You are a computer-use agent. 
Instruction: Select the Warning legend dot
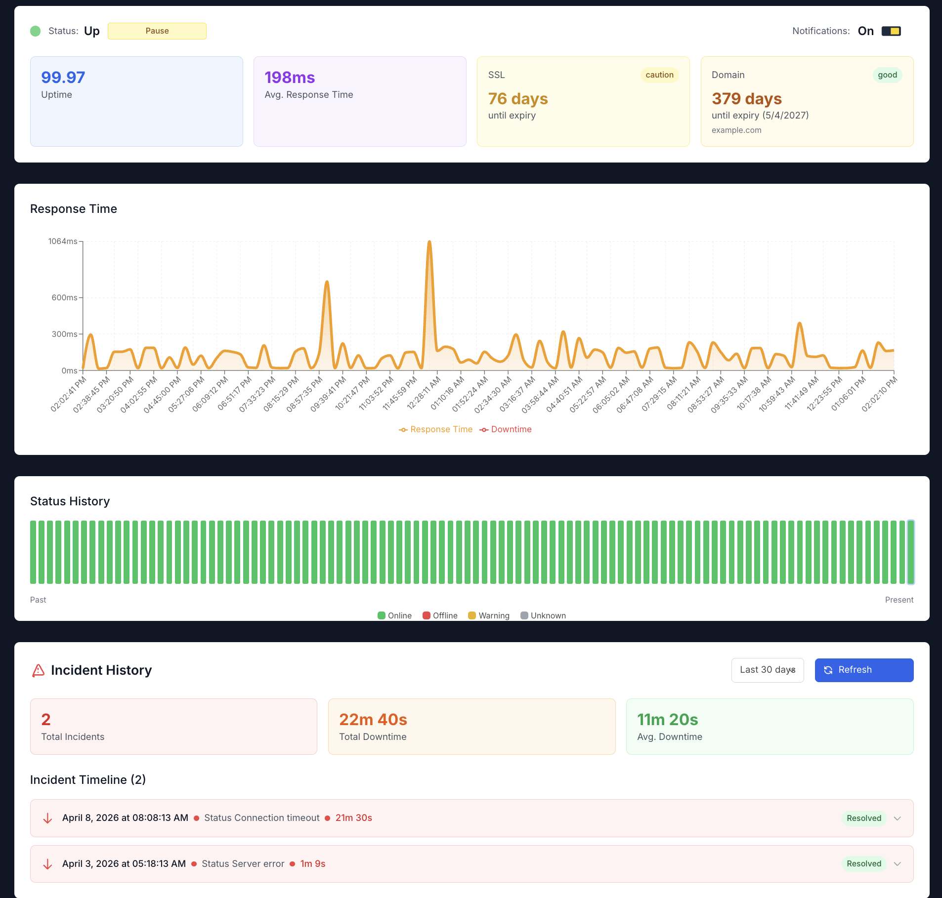(473, 615)
